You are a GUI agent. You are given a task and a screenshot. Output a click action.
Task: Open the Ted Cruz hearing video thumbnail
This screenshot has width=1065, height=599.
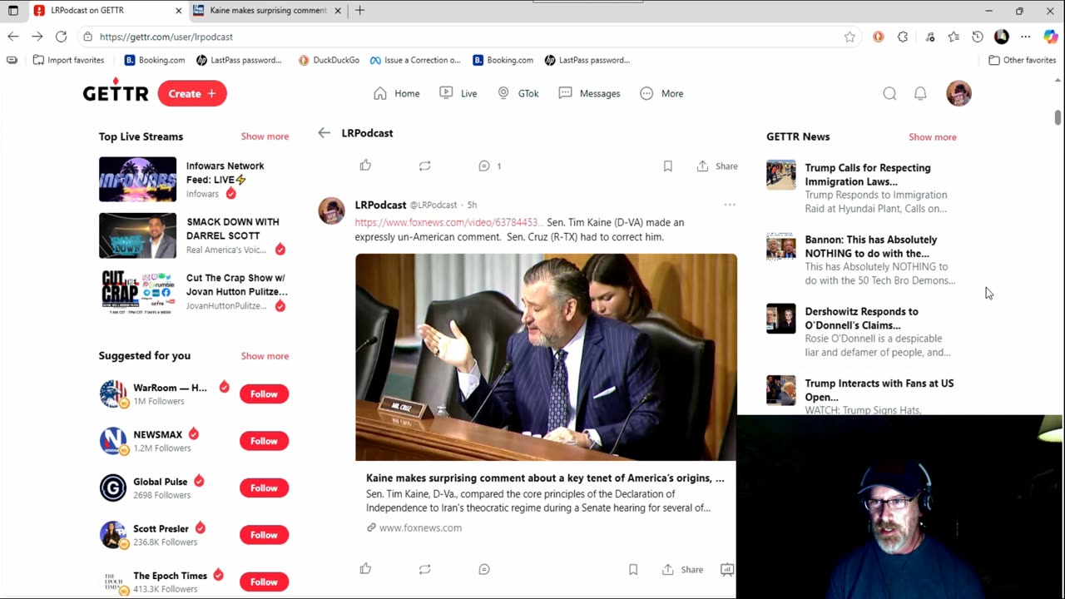pyautogui.click(x=546, y=357)
